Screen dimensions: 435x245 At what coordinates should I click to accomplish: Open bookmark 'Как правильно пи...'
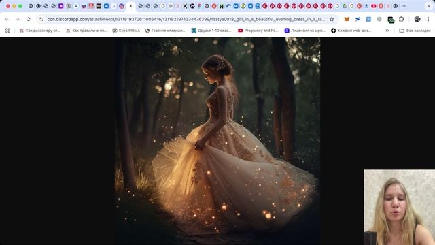[86, 31]
